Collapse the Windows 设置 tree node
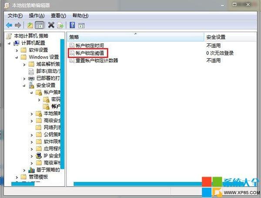 coord(17,57)
